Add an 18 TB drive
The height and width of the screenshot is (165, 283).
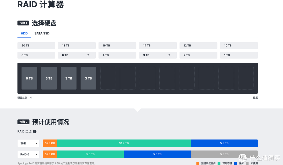point(77,45)
